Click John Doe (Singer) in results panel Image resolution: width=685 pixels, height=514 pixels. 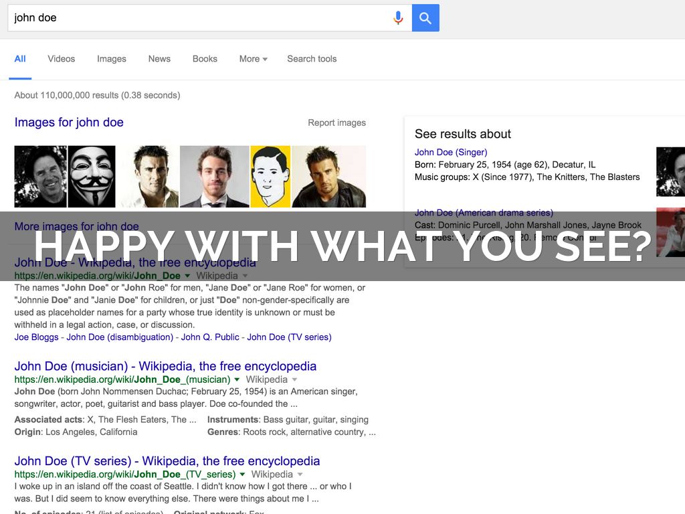pos(451,153)
